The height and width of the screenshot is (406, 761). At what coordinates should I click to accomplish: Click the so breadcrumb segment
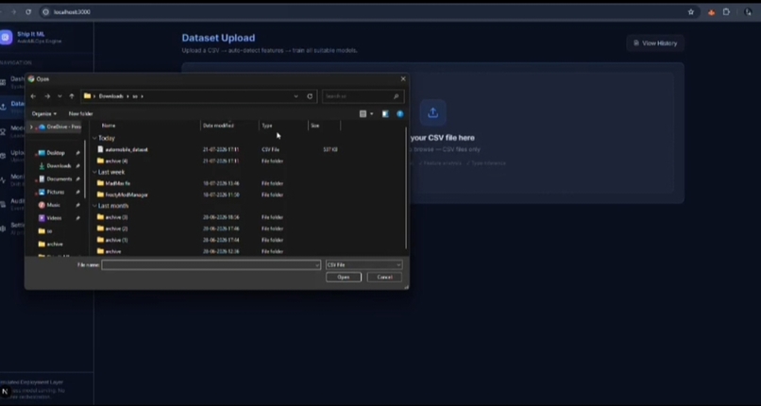click(x=135, y=96)
